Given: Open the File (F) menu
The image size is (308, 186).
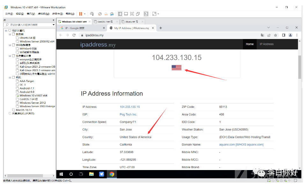Looking at the screenshot, I should pyautogui.click(x=9, y=14).
